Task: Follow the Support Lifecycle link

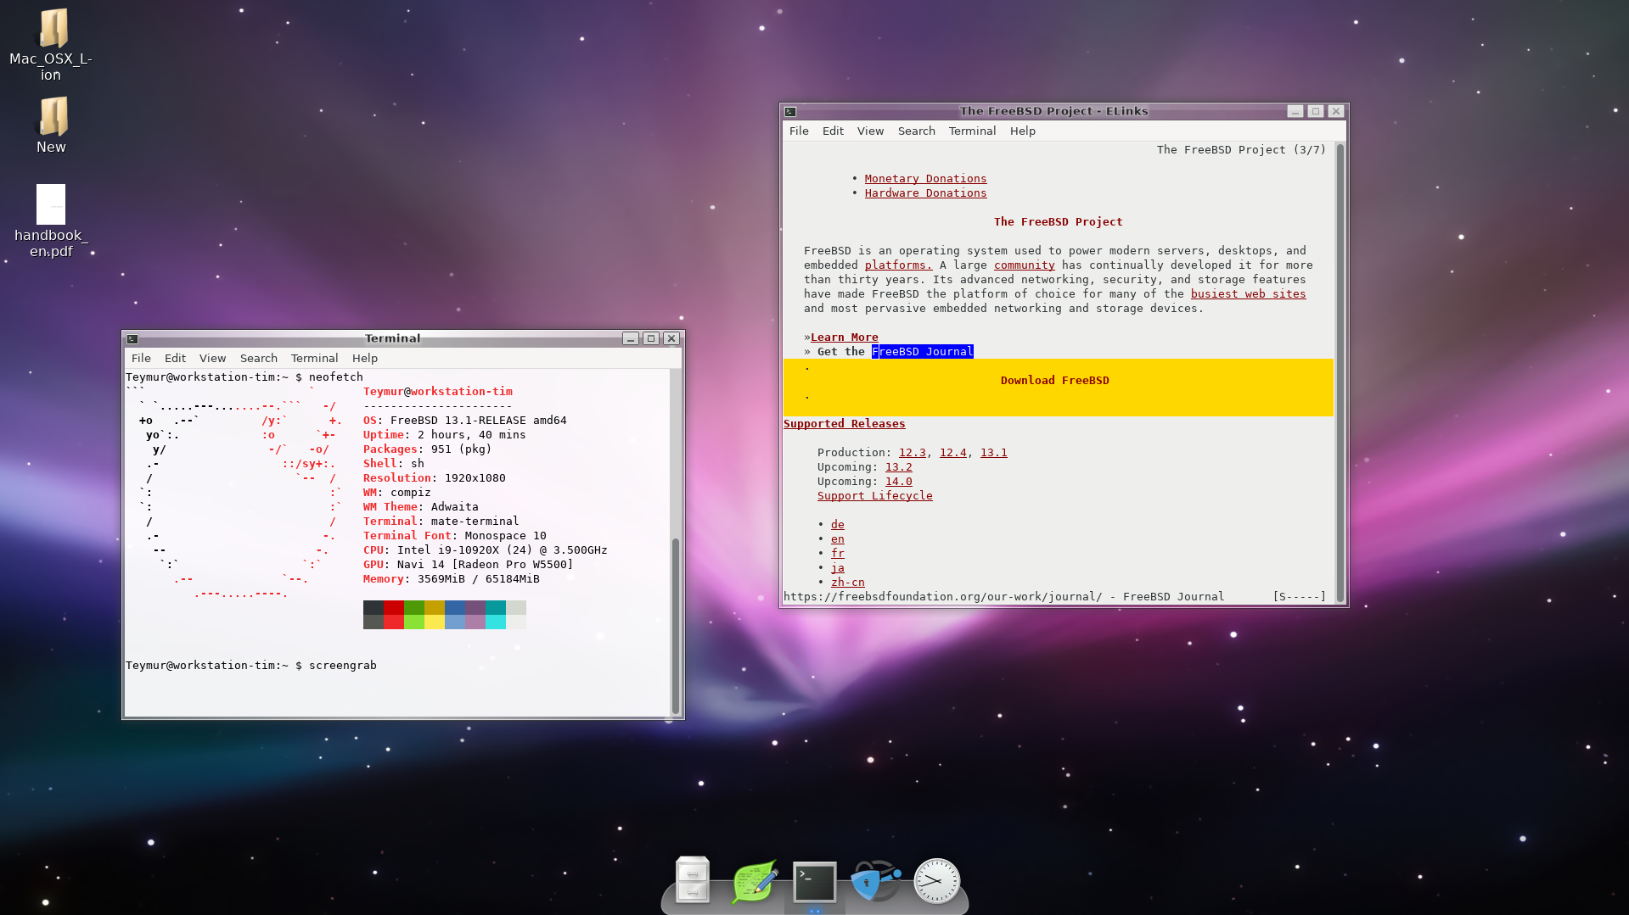Action: pyautogui.click(x=874, y=495)
